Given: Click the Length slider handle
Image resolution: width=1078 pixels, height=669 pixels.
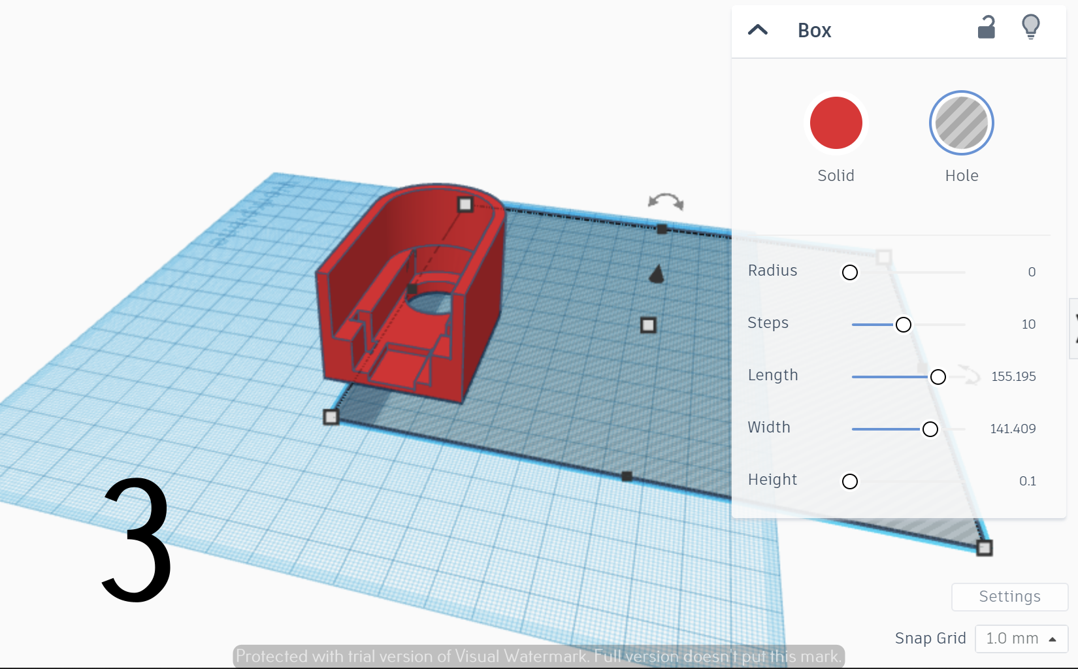Looking at the screenshot, I should [x=938, y=377].
